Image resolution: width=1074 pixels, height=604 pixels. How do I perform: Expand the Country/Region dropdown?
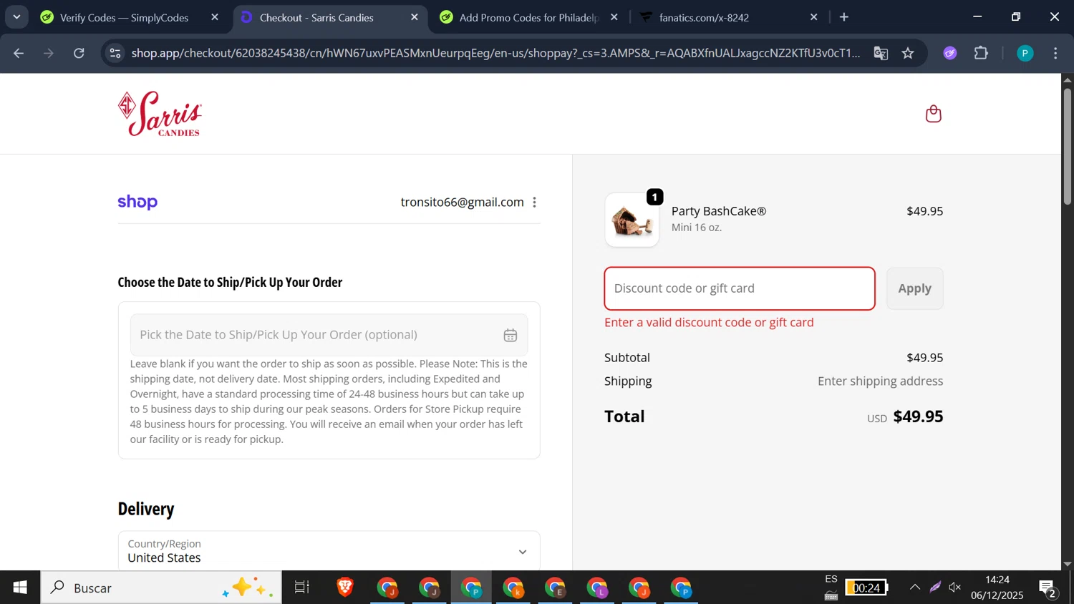[329, 551]
